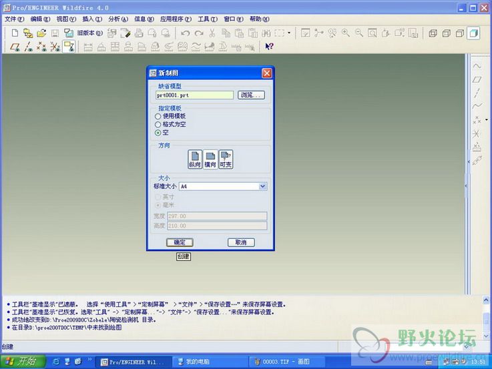The width and height of the screenshot is (492, 369).
Task: Click the 取消 cancel button
Action: (x=241, y=242)
